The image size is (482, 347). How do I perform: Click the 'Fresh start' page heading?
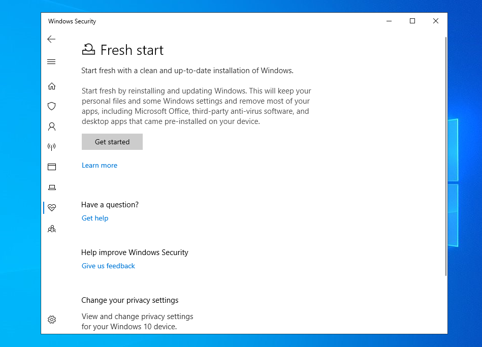point(132,50)
